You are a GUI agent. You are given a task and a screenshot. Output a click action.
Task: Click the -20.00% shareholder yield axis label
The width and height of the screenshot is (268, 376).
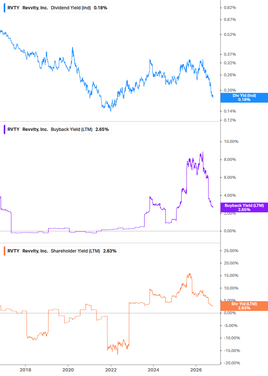(232, 363)
